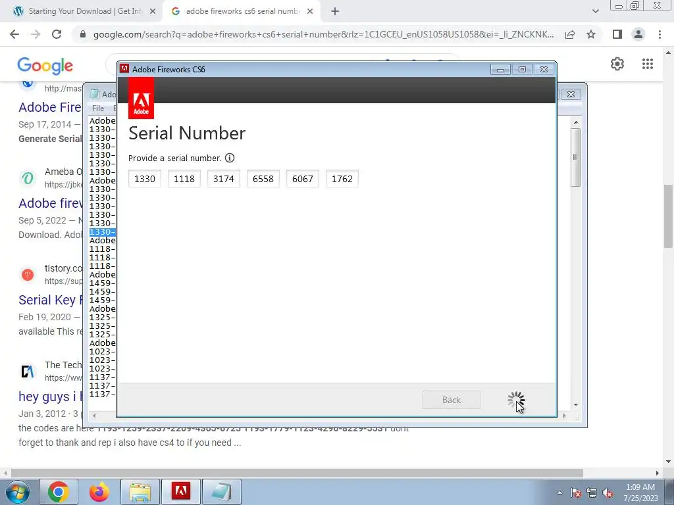
Task: Open Windows Explorer from the taskbar
Action: 140,492
